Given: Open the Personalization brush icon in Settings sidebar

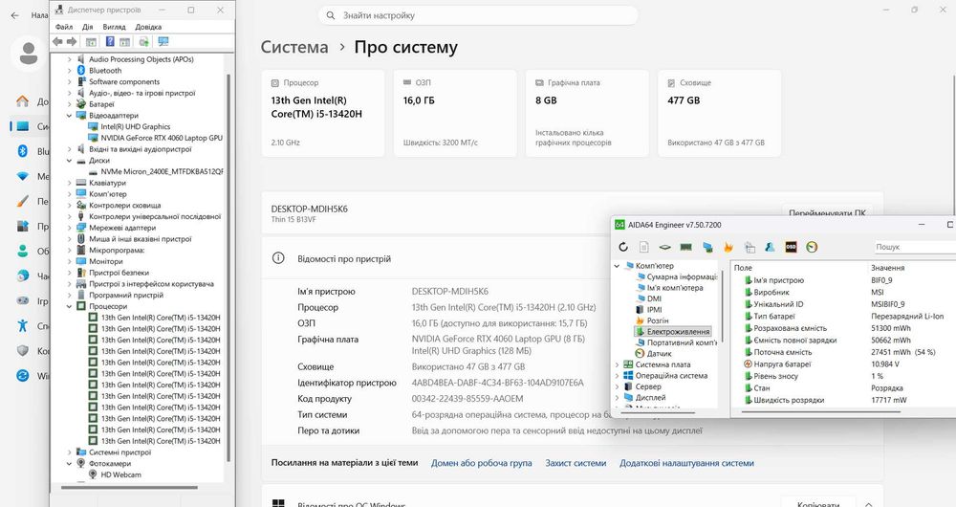Looking at the screenshot, I should 23,201.
